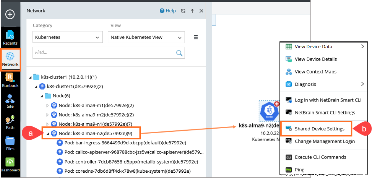This screenshot has width=372, height=179.
Task: Select Pod: bar-ingress-8664499d9d-xbcpp
Action: (121, 143)
